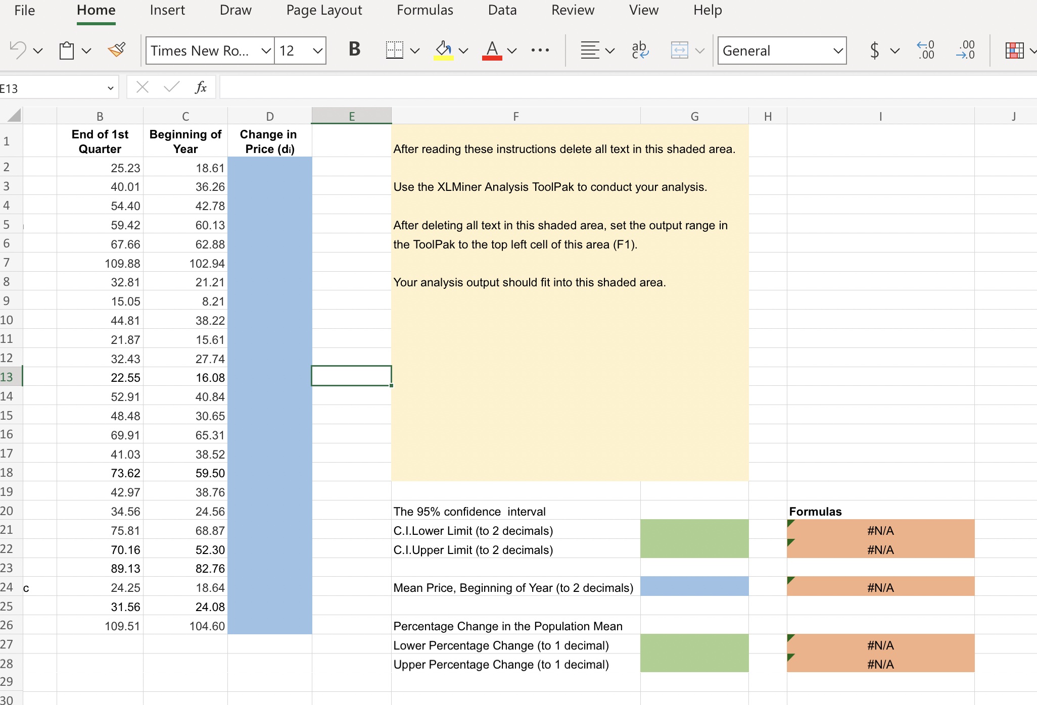Toggle red font color on selection
The height and width of the screenshot is (705, 1037).
point(492,50)
